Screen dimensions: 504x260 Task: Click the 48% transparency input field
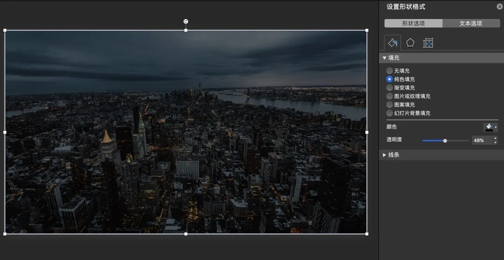[x=481, y=140]
